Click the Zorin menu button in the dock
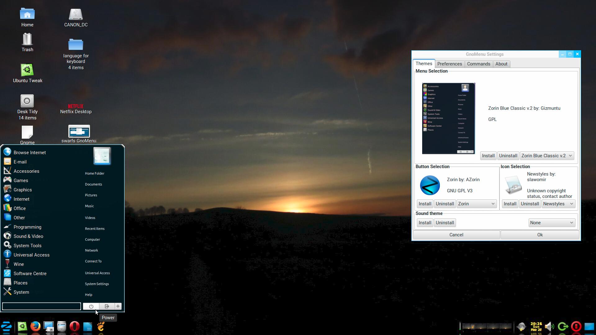This screenshot has width=596, height=335. pos(7,326)
